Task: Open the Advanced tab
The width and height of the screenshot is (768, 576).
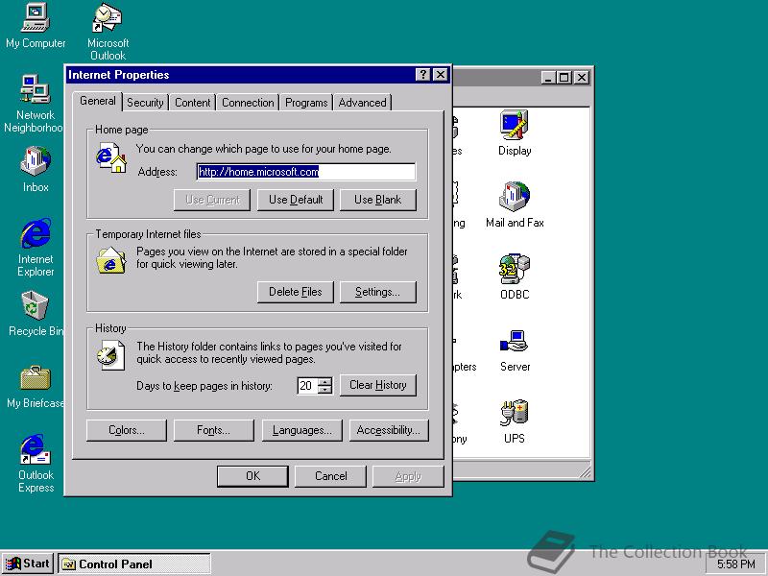Action: [363, 103]
